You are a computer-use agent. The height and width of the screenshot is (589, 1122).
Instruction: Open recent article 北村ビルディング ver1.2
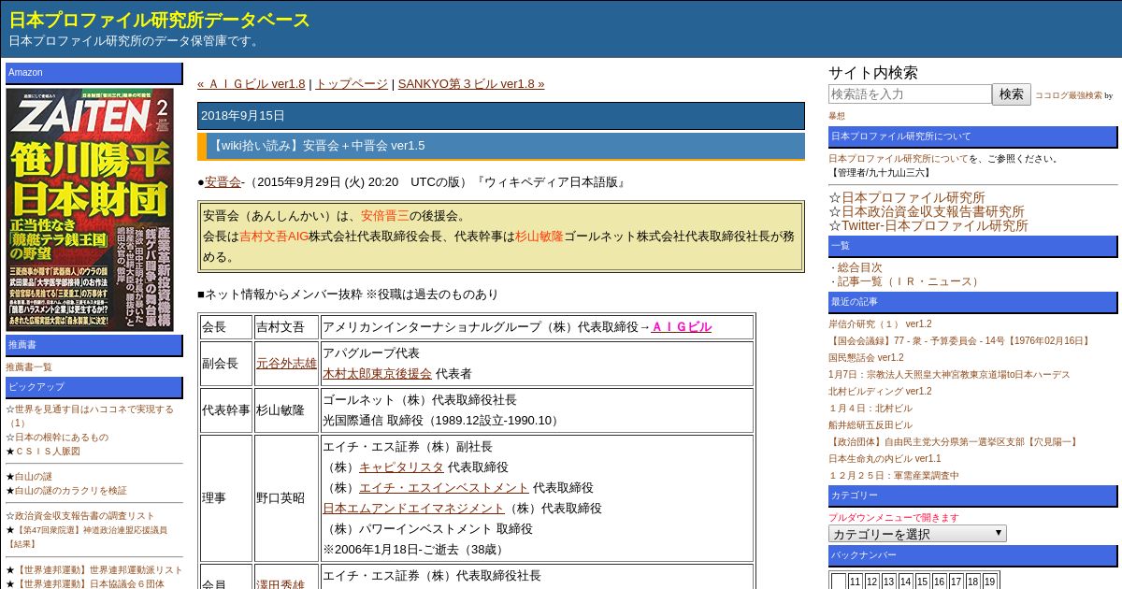tap(880, 391)
